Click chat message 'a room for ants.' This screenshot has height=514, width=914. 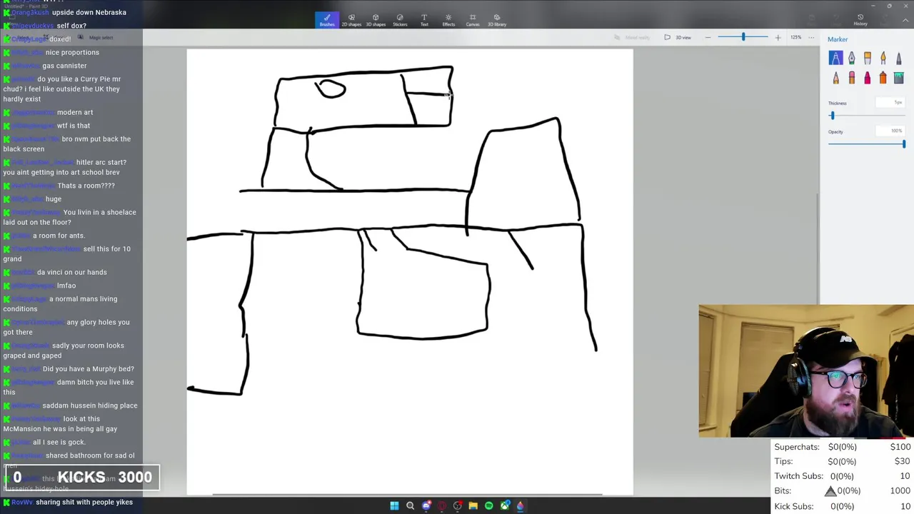59,236
